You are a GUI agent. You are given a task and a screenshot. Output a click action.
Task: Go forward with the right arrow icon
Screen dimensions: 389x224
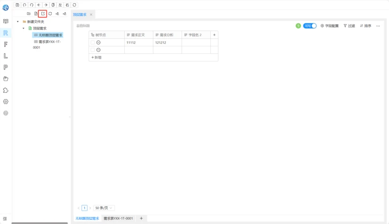click(x=46, y=5)
